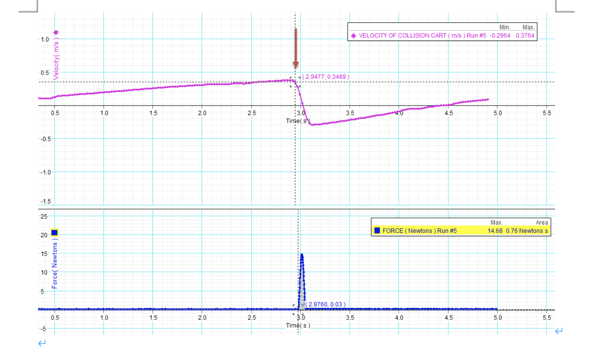Screen dimensions: 607x354
Task: Click the 'Time( s )' label under the force graph
Action: click(x=298, y=326)
